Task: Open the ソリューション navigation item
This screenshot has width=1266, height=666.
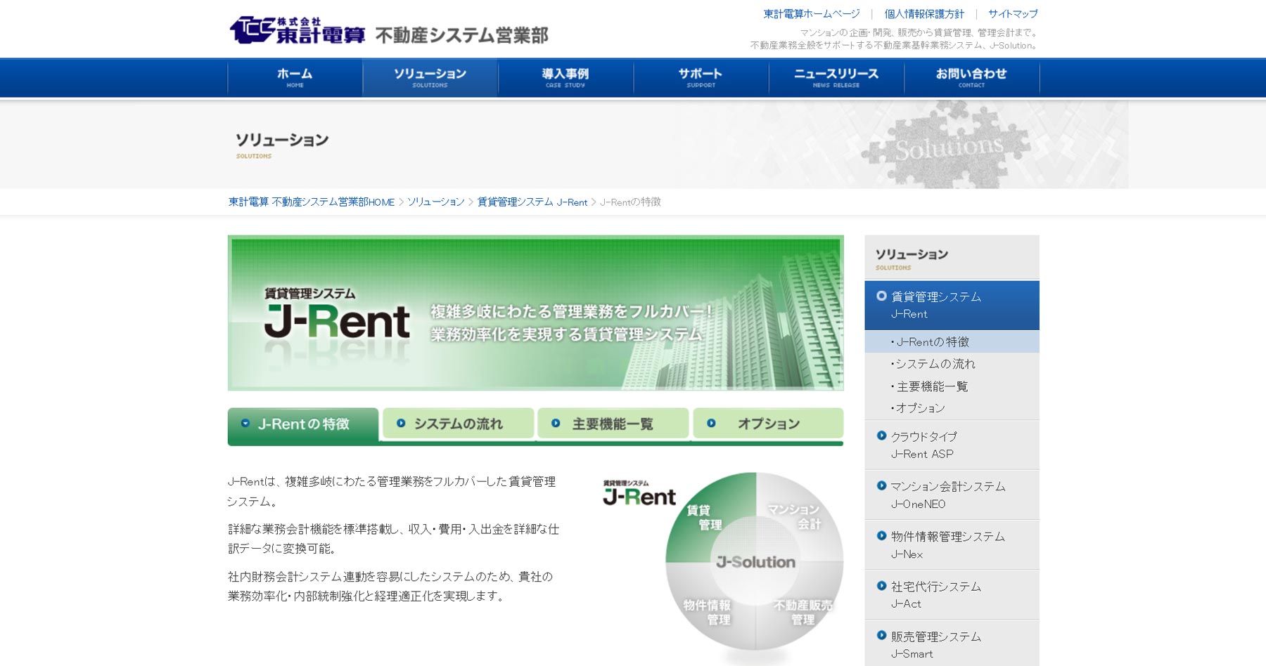Action: coord(430,77)
